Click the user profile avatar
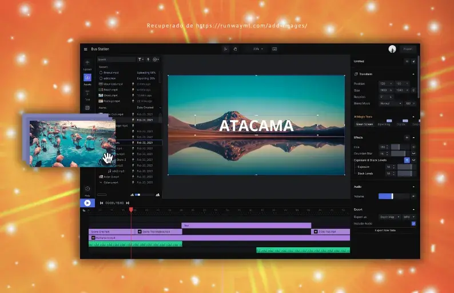Viewport: 454px width, 293px height. point(392,49)
